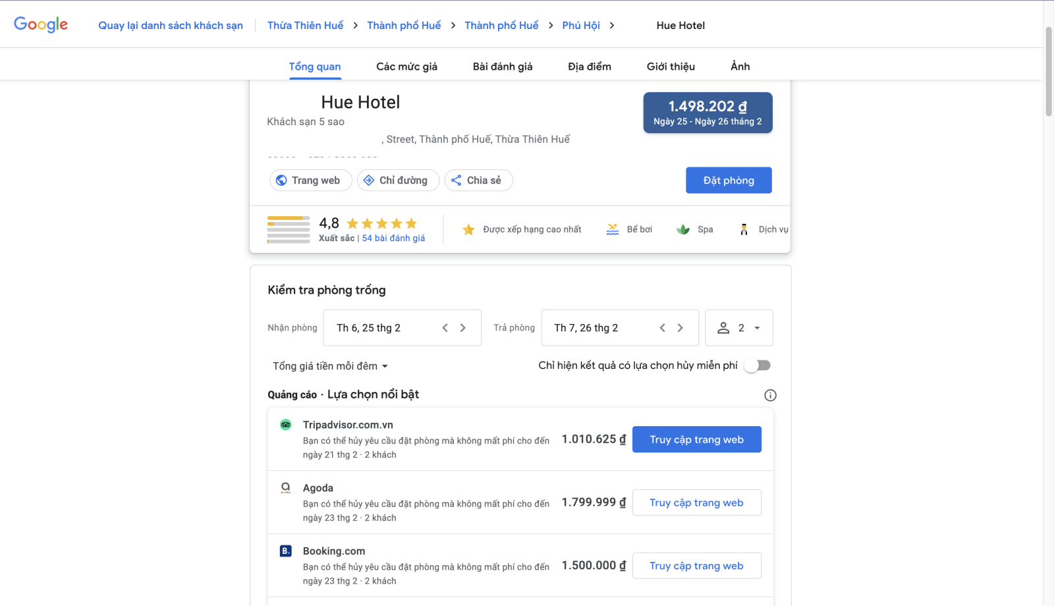Go to next check-in date
The image size is (1054, 606).
(x=463, y=328)
